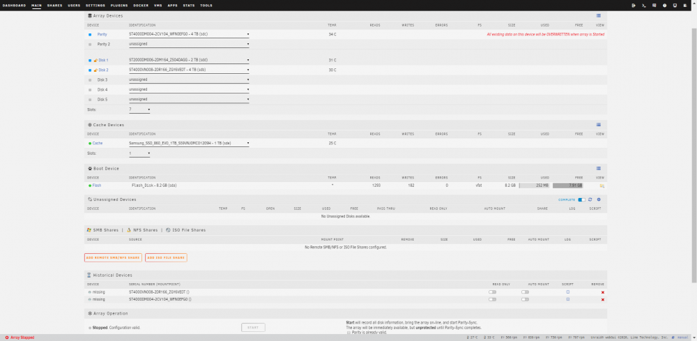Click refresh icon in Unassigned Devices
697x341 pixels.
590,199
